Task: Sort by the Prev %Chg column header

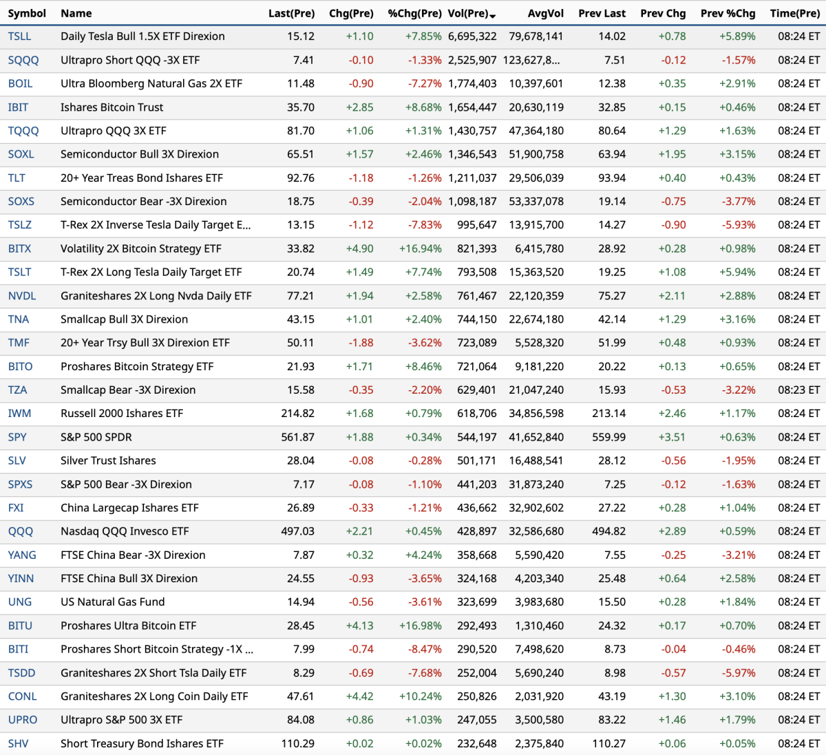Action: 728,13
